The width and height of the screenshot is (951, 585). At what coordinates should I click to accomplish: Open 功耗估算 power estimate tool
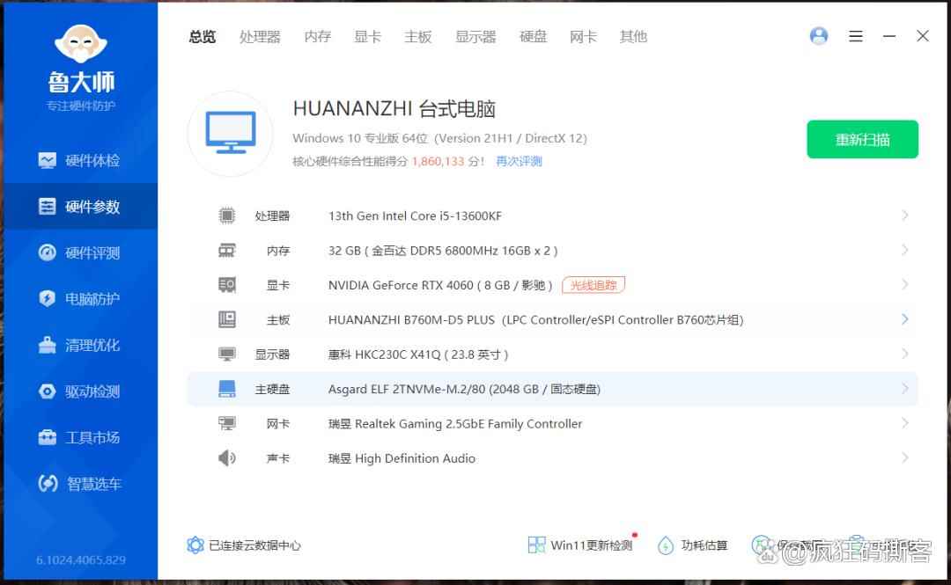pos(693,545)
